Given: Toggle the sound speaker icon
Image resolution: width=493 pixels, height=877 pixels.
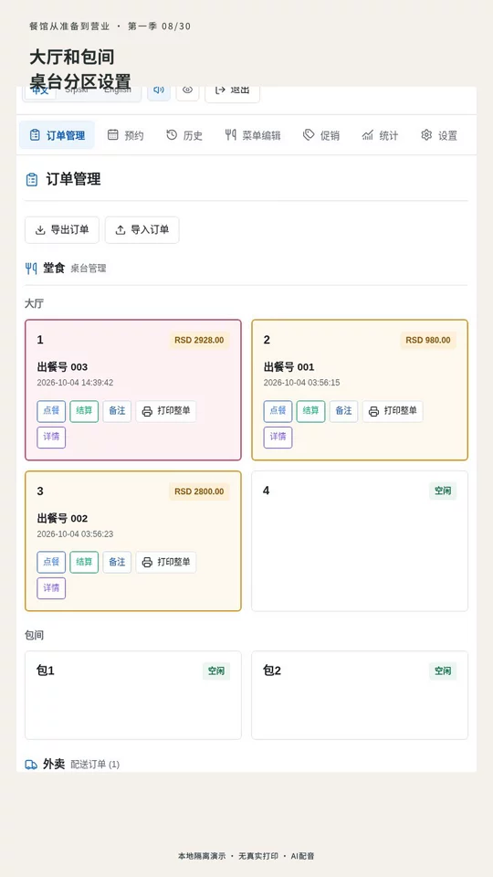Looking at the screenshot, I should click(159, 90).
